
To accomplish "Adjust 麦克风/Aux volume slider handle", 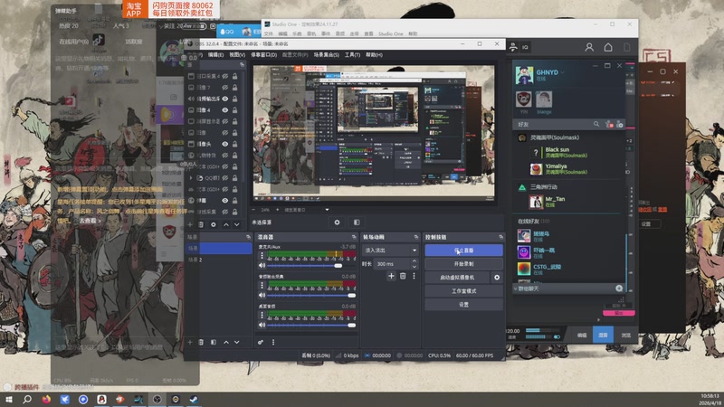I will tap(338, 266).
